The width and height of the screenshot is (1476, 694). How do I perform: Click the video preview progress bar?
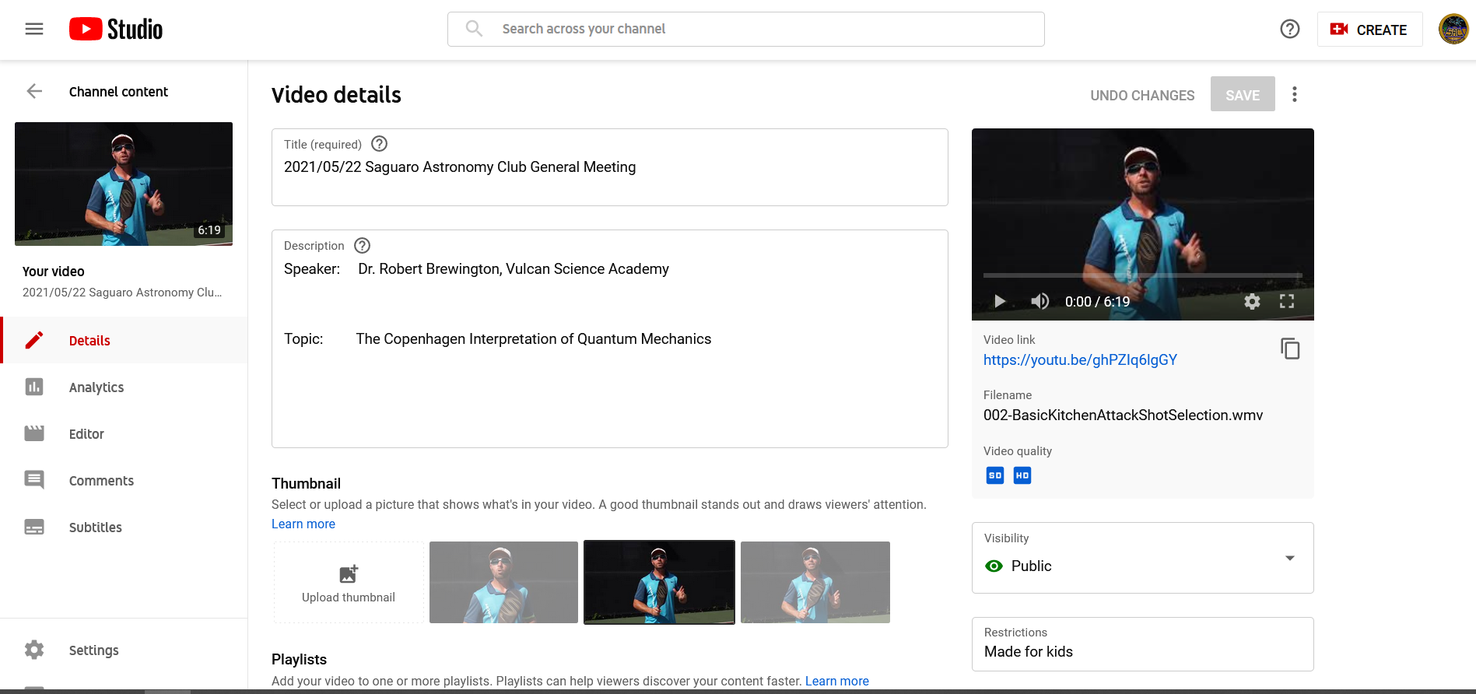[x=1142, y=275]
